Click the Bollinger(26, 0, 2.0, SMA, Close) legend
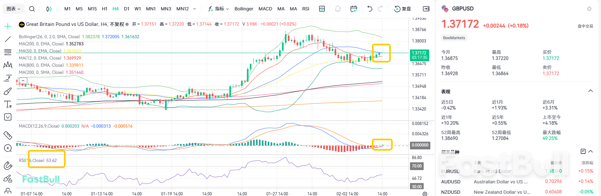 tap(49, 37)
